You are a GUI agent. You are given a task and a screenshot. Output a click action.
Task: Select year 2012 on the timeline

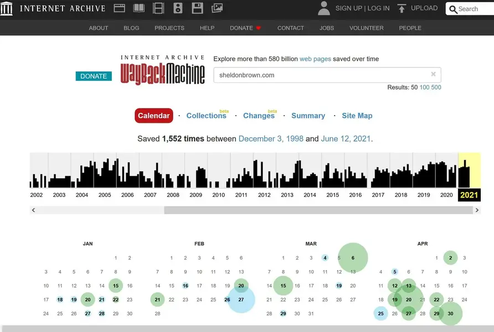264,195
